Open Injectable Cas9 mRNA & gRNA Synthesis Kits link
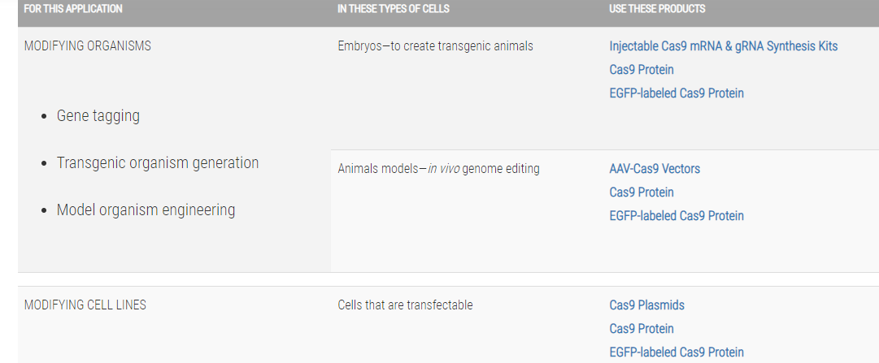879x363 pixels. (723, 46)
